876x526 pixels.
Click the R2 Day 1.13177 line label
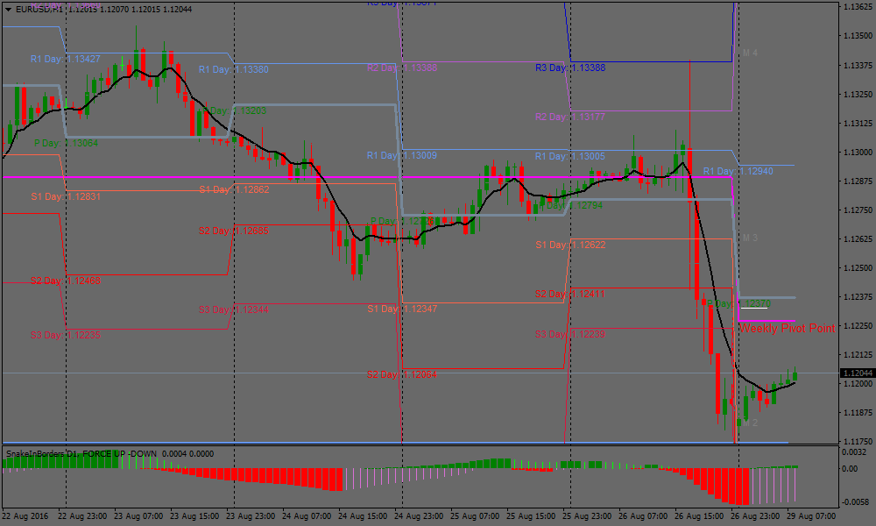[x=569, y=117]
